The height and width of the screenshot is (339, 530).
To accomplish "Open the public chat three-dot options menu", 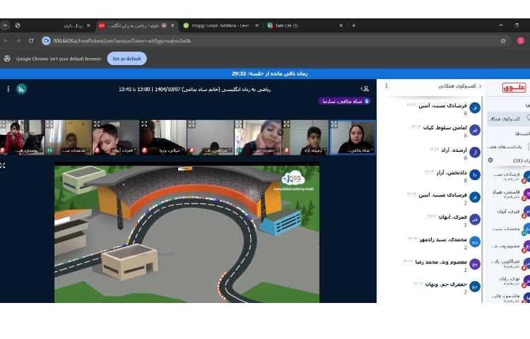I will tap(387, 85).
